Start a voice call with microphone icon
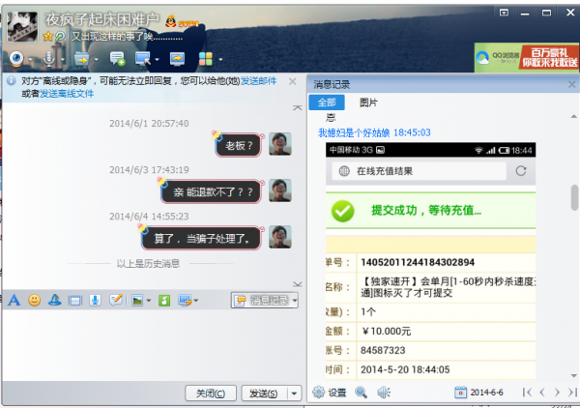Screen dimensions: 580x408 [x=48, y=59]
